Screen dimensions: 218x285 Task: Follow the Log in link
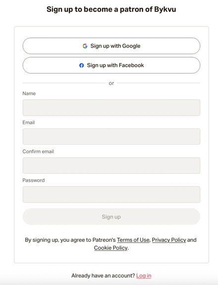(x=144, y=276)
